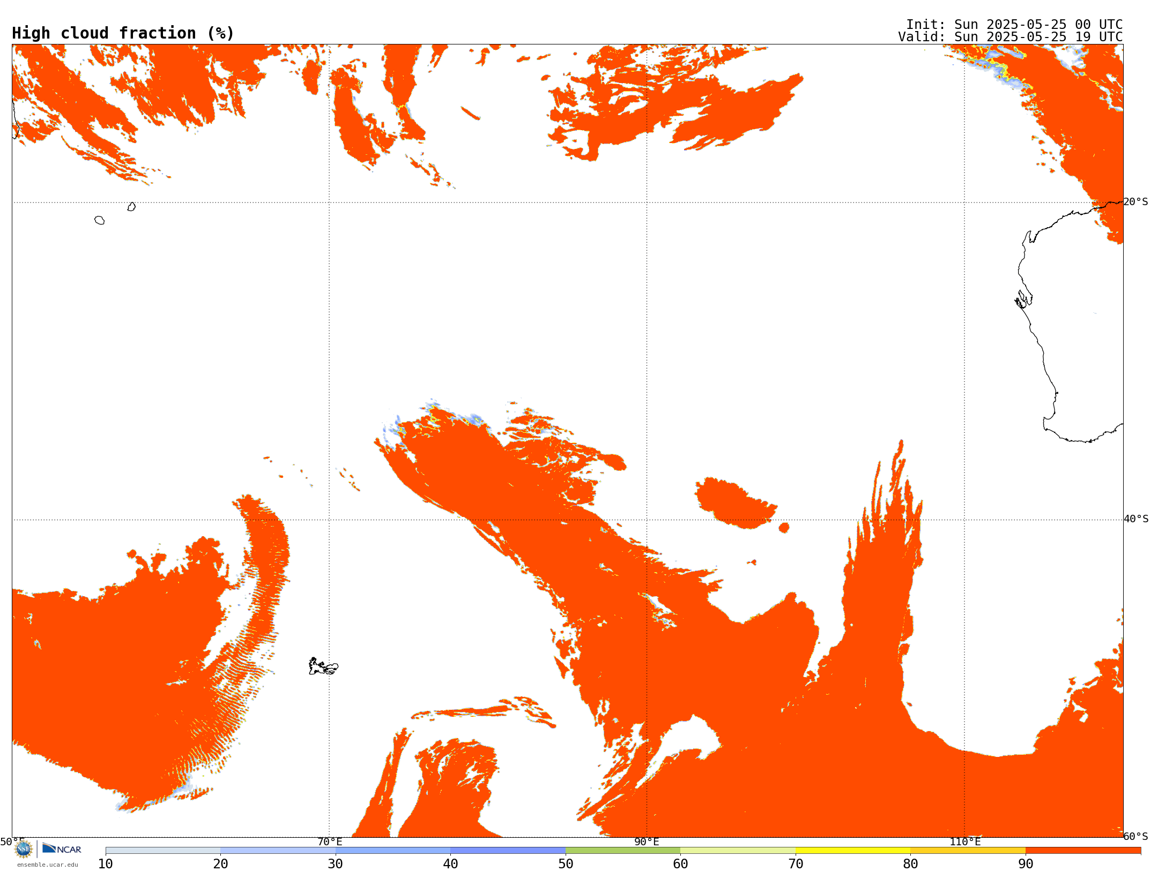Click the 70°E longitude label
Screen dimensions: 1158x871
[330, 842]
